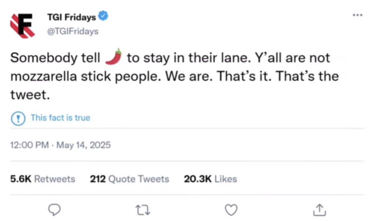Screen dimensions: 373x221
Task: Reply using the speech bubble icon
Action: click(55, 210)
